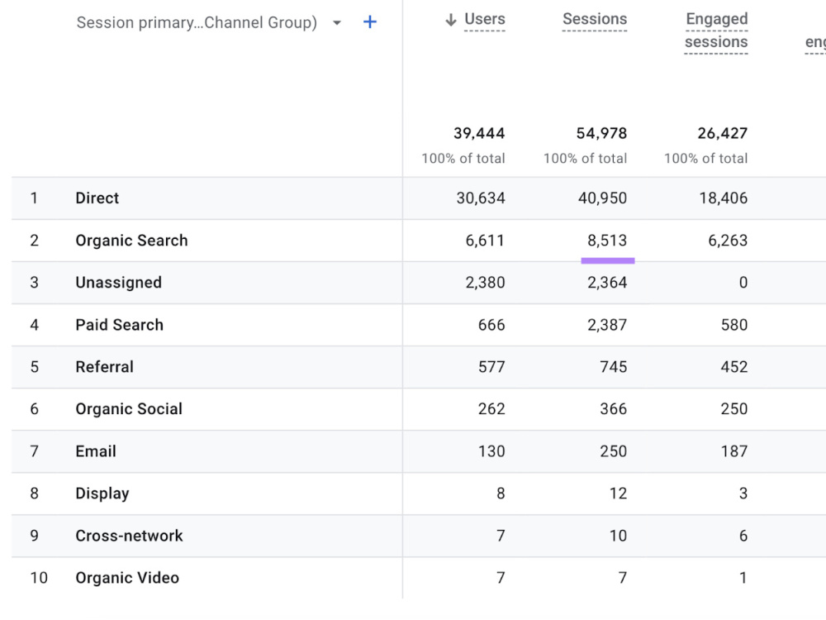Click the Email channel row

[x=419, y=451]
